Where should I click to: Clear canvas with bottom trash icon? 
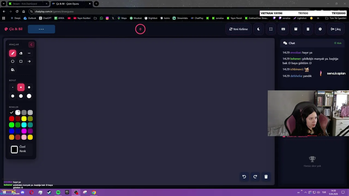pyautogui.click(x=266, y=177)
